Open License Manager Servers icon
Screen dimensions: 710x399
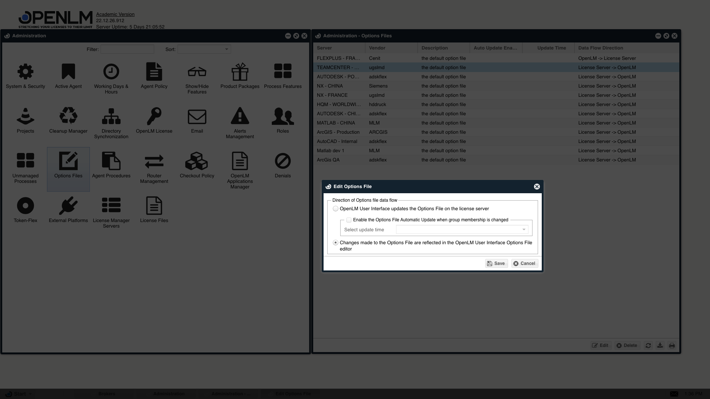(x=111, y=206)
